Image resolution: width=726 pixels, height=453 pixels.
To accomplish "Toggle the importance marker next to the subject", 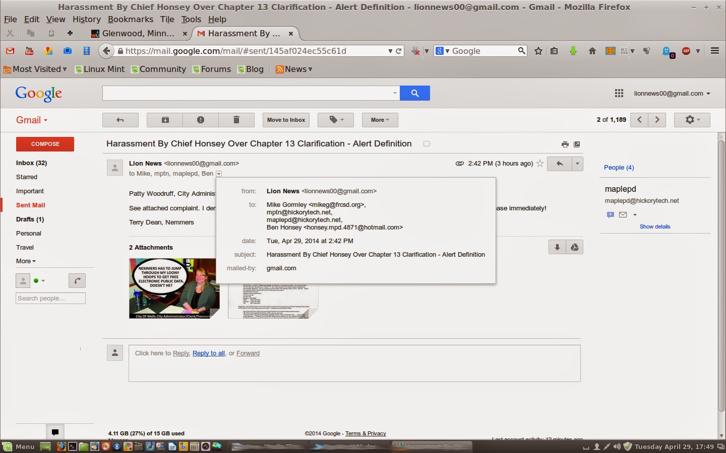I will (427, 144).
